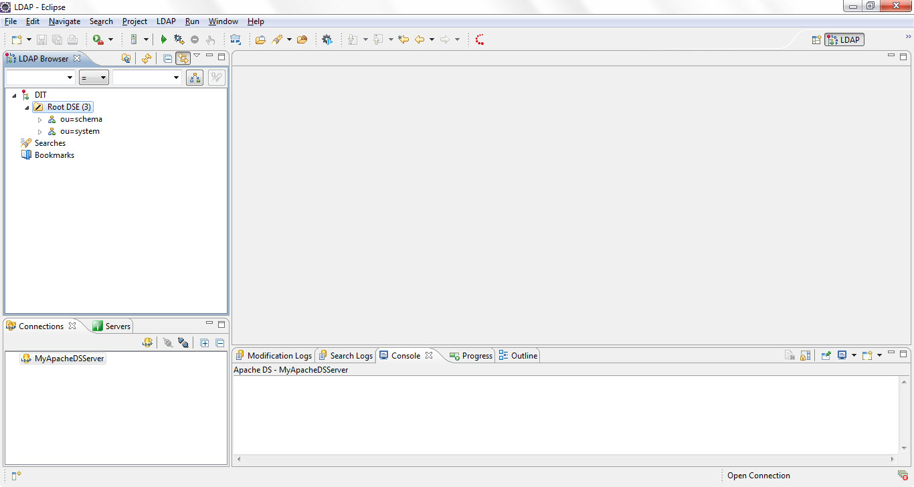Click Expand All in Connections panel

pyautogui.click(x=205, y=343)
